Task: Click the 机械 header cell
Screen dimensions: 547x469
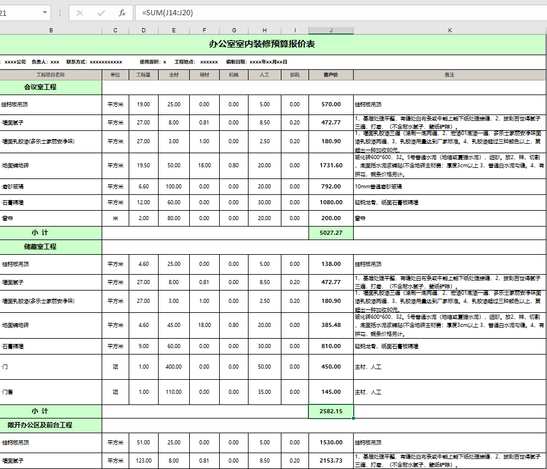Action: [x=234, y=75]
